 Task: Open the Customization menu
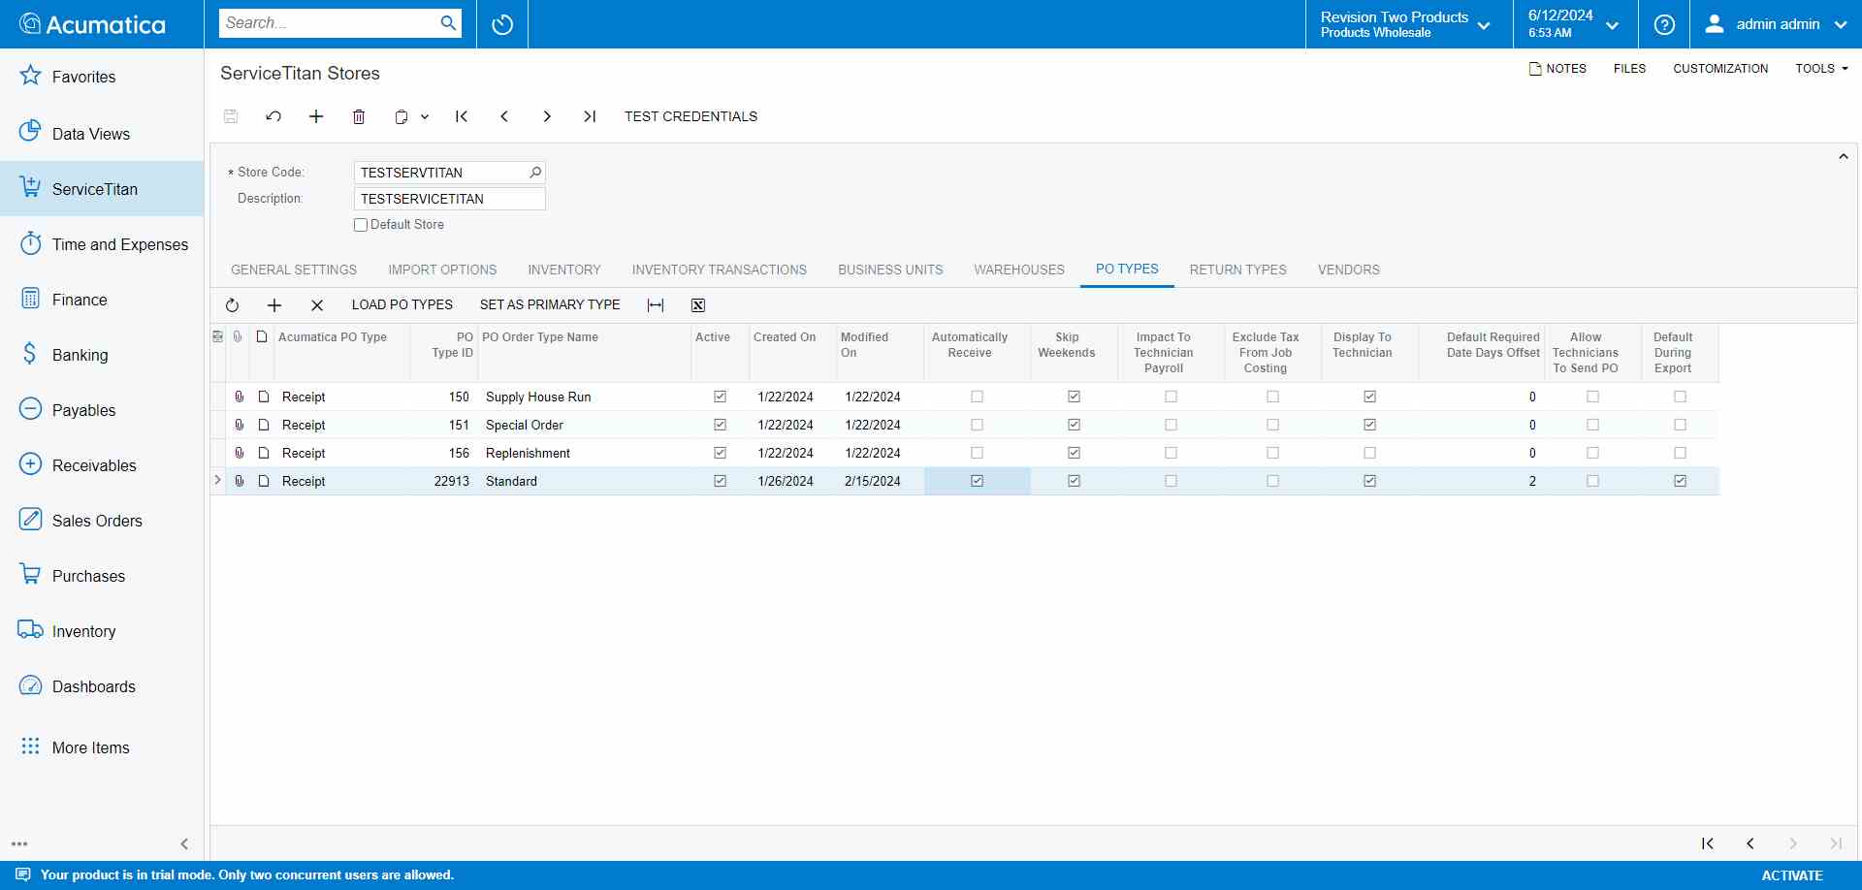pyautogui.click(x=1720, y=69)
